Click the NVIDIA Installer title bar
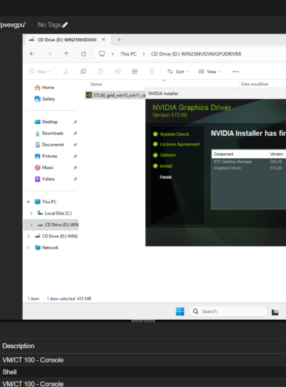This screenshot has height=387, width=286. [x=216, y=93]
